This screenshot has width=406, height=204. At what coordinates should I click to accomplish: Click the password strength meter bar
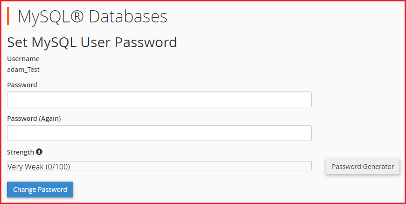tap(159, 166)
